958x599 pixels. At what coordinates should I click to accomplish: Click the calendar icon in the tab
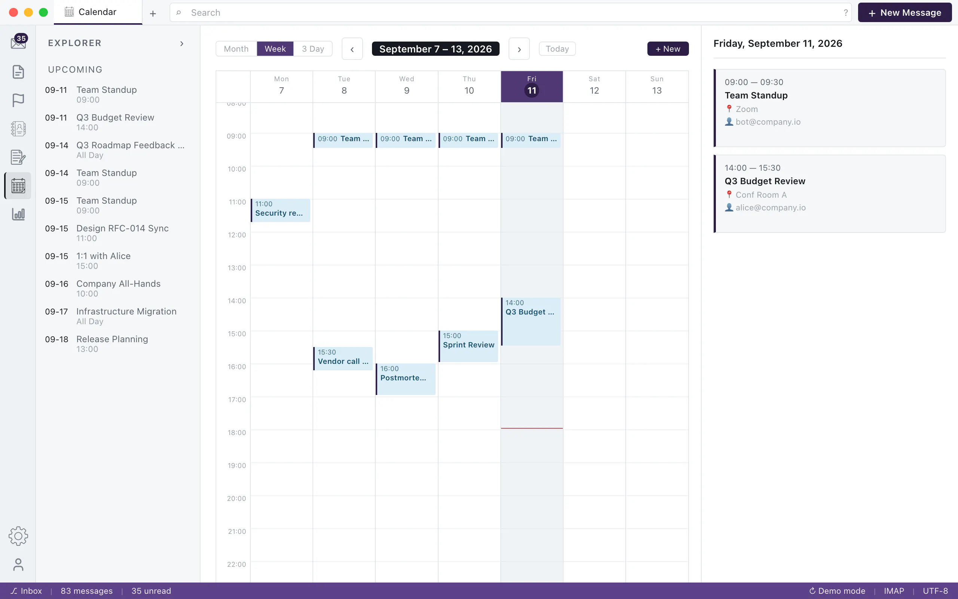[69, 12]
